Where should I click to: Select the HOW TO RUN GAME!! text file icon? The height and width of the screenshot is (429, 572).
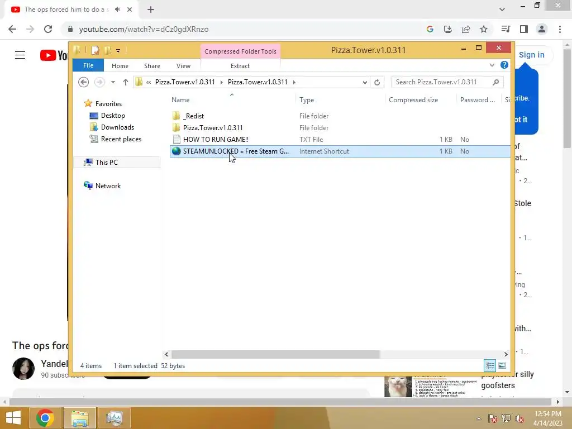pyautogui.click(x=177, y=139)
